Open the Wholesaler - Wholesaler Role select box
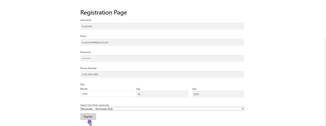The width and height of the screenshot is (326, 126). tap(162, 109)
